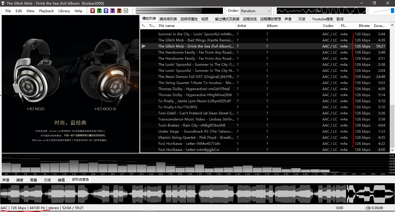Open the 歌词 lyrics tab

pyautogui.click(x=340, y=19)
